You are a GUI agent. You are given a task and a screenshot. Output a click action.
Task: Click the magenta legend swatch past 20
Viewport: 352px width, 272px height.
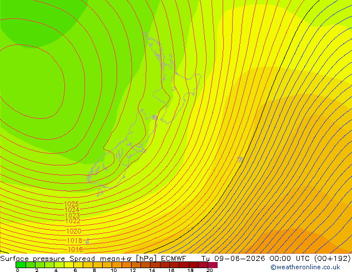point(213,265)
